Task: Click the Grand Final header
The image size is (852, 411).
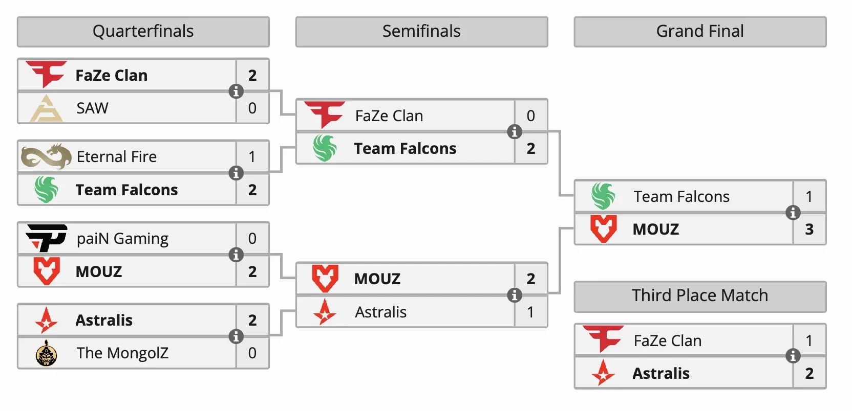Action: pyautogui.click(x=700, y=32)
